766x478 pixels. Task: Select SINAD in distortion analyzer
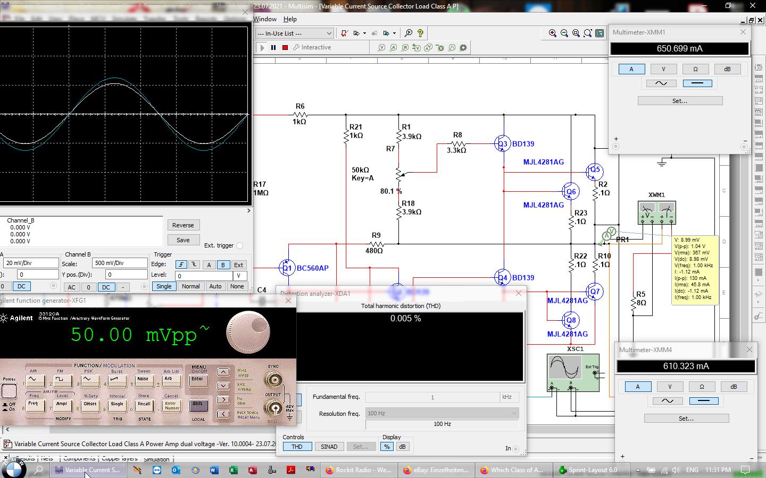pos(329,447)
